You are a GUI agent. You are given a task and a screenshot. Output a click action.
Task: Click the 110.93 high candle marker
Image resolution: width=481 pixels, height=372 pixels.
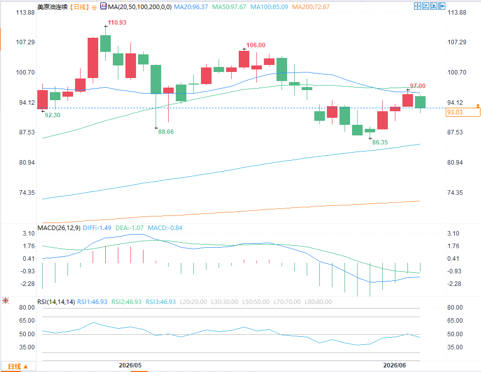tap(117, 22)
